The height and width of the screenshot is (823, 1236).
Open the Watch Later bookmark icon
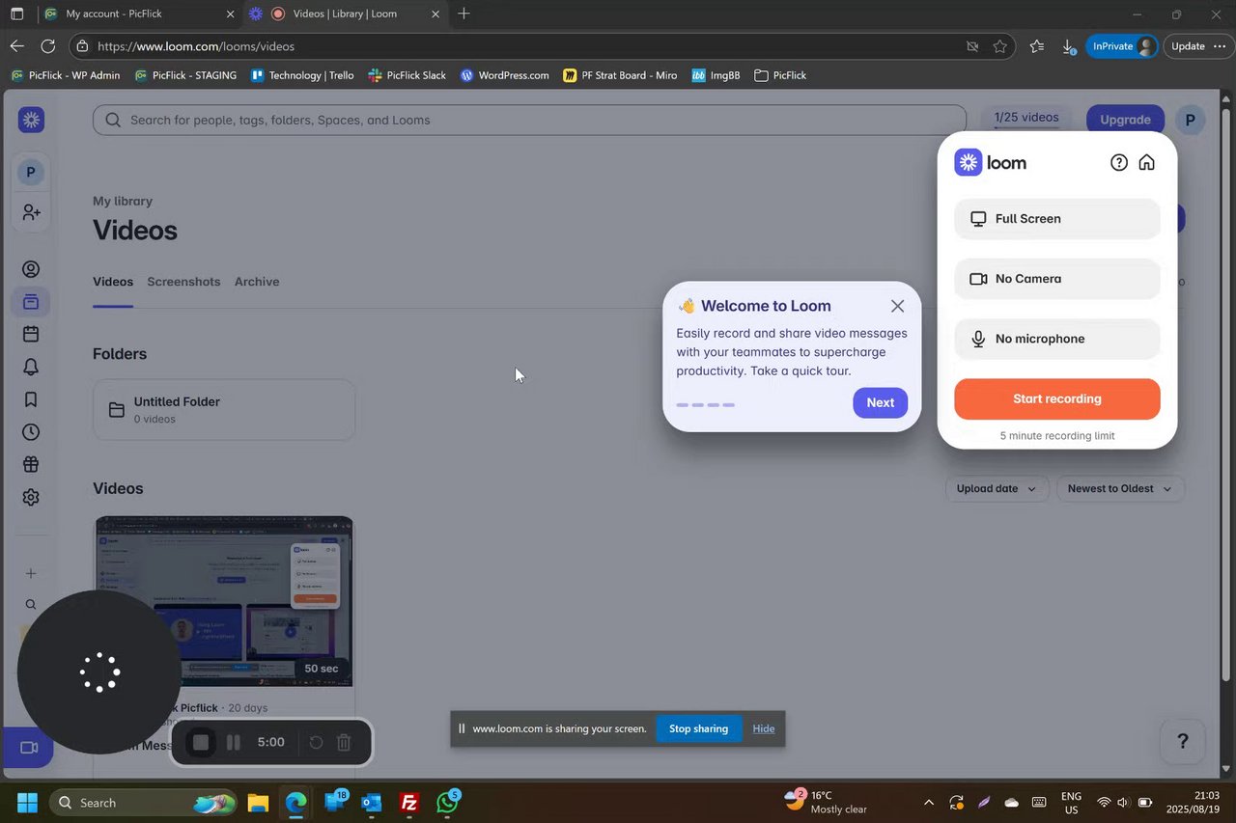pos(31,399)
